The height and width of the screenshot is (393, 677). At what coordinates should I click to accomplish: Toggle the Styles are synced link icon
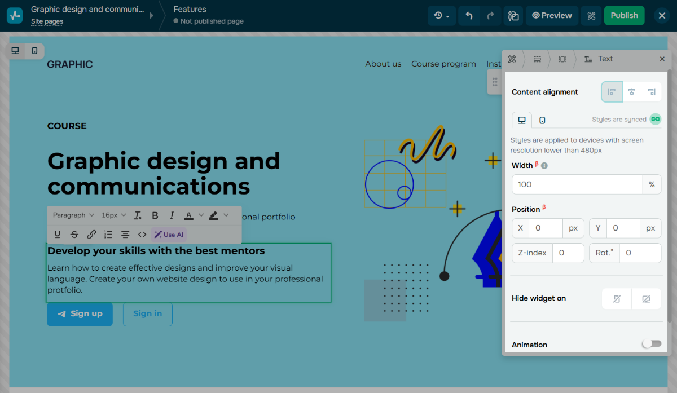click(655, 119)
